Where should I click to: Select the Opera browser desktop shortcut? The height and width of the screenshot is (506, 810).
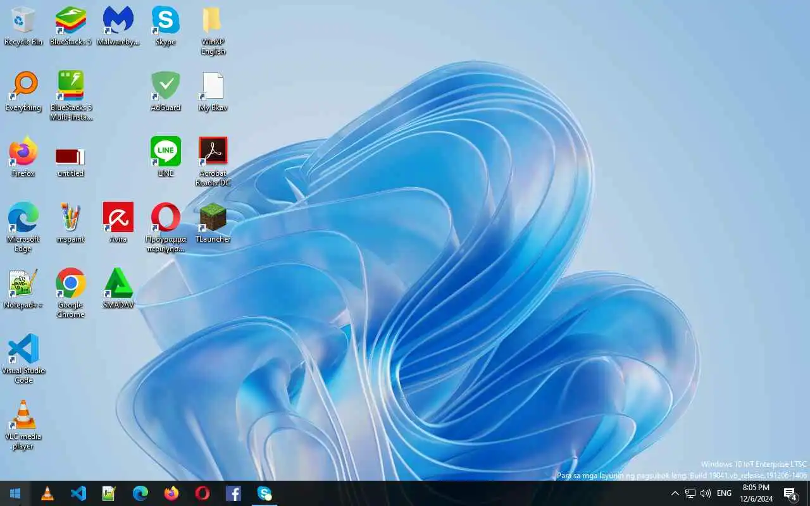(165, 228)
